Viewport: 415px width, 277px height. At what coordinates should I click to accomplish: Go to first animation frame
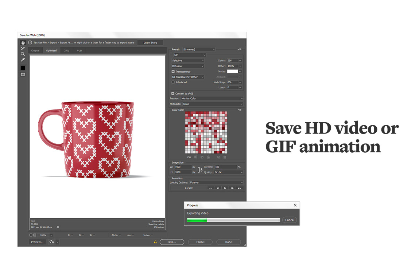(x=210, y=188)
